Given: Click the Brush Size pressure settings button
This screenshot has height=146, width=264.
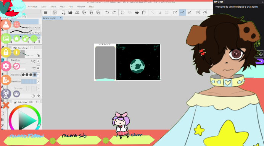Looking at the screenshot, I should point(38,61).
